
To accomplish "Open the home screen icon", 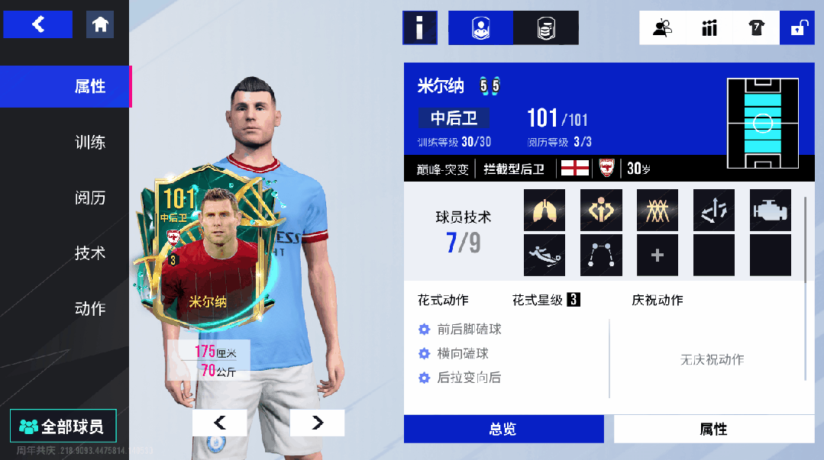I will (x=100, y=24).
